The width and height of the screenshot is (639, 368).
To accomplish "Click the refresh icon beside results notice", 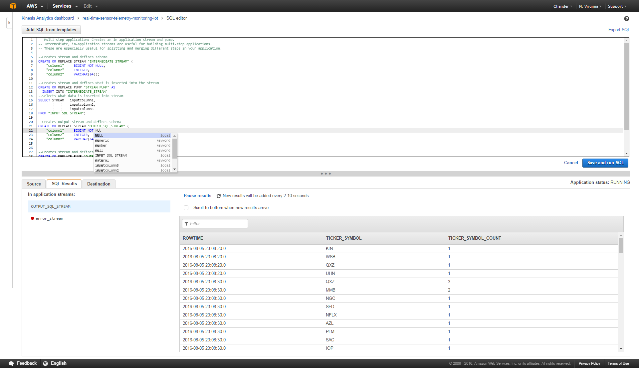I will pyautogui.click(x=218, y=196).
